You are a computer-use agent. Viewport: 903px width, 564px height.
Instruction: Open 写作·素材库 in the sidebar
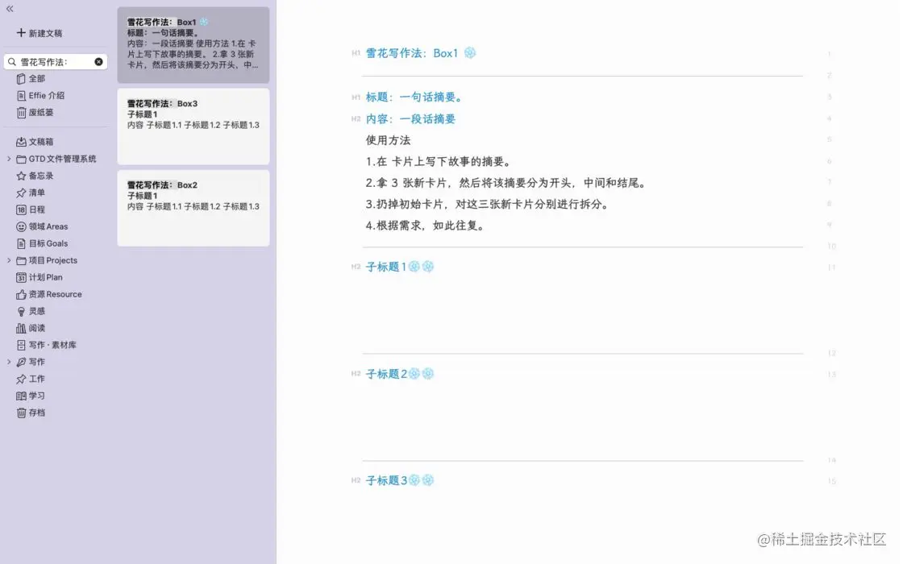coord(52,346)
